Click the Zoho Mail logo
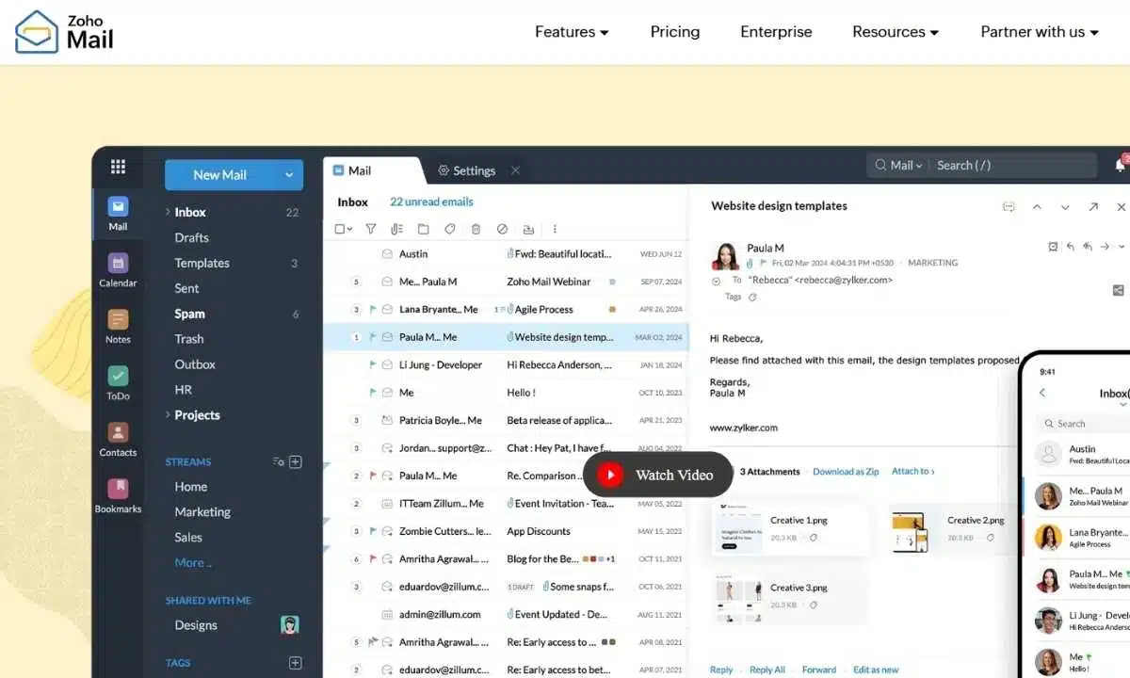This screenshot has height=678, width=1130. (x=64, y=32)
